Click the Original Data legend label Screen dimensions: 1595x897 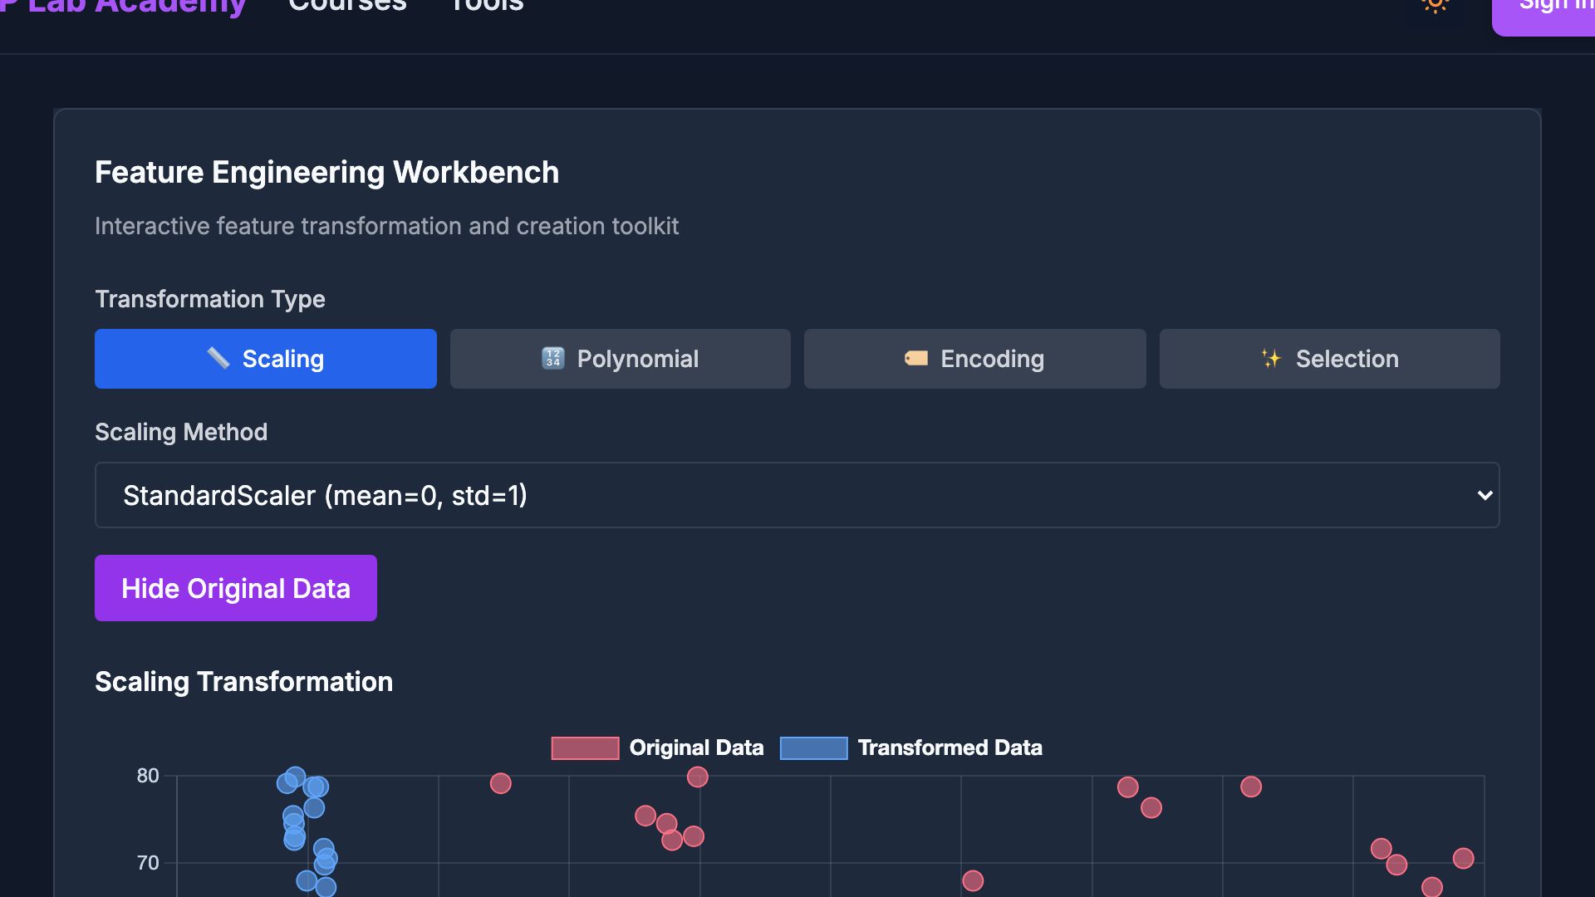coord(696,747)
